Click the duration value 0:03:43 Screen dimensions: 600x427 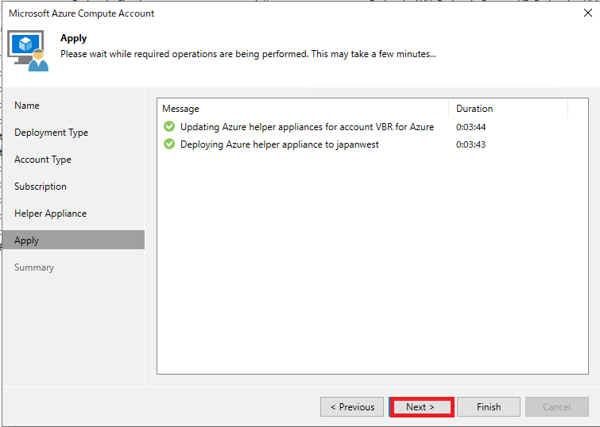point(471,144)
